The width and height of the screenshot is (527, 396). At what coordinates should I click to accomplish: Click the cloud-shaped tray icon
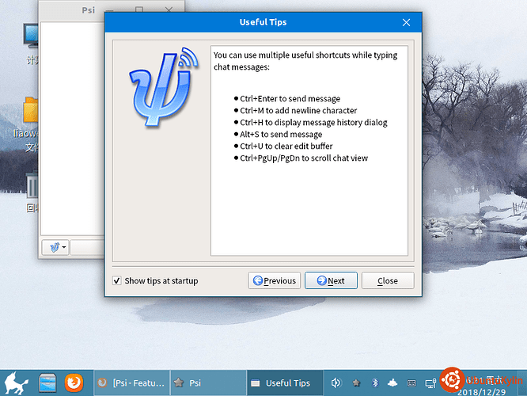[392, 383]
